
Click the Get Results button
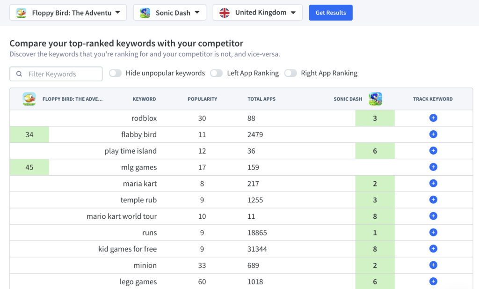pos(331,13)
